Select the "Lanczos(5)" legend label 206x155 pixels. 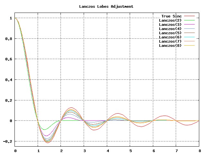pos(170,33)
